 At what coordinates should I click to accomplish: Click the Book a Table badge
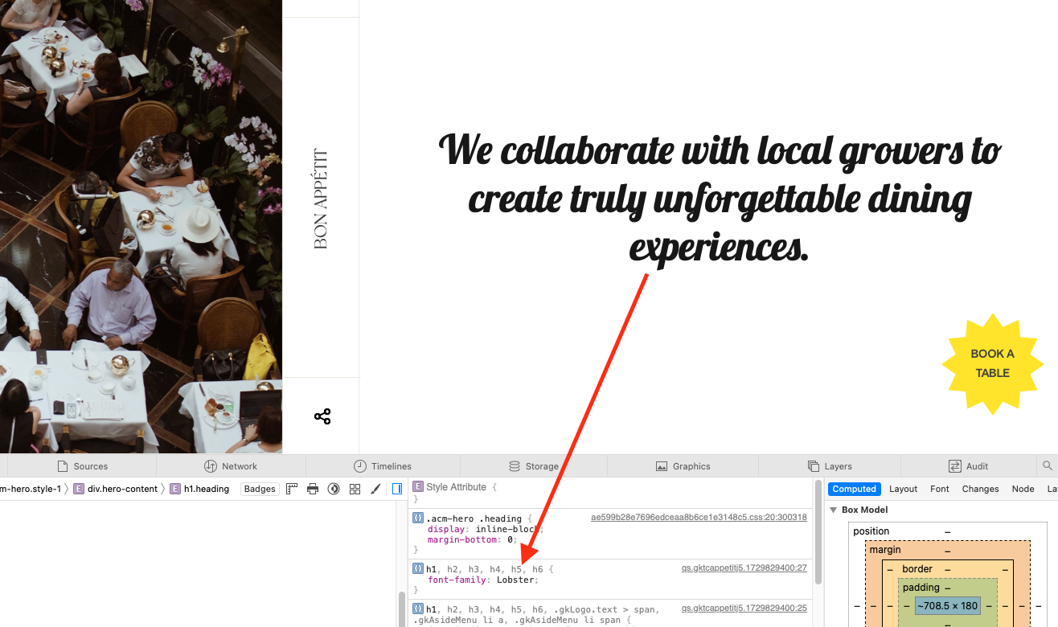(x=992, y=363)
